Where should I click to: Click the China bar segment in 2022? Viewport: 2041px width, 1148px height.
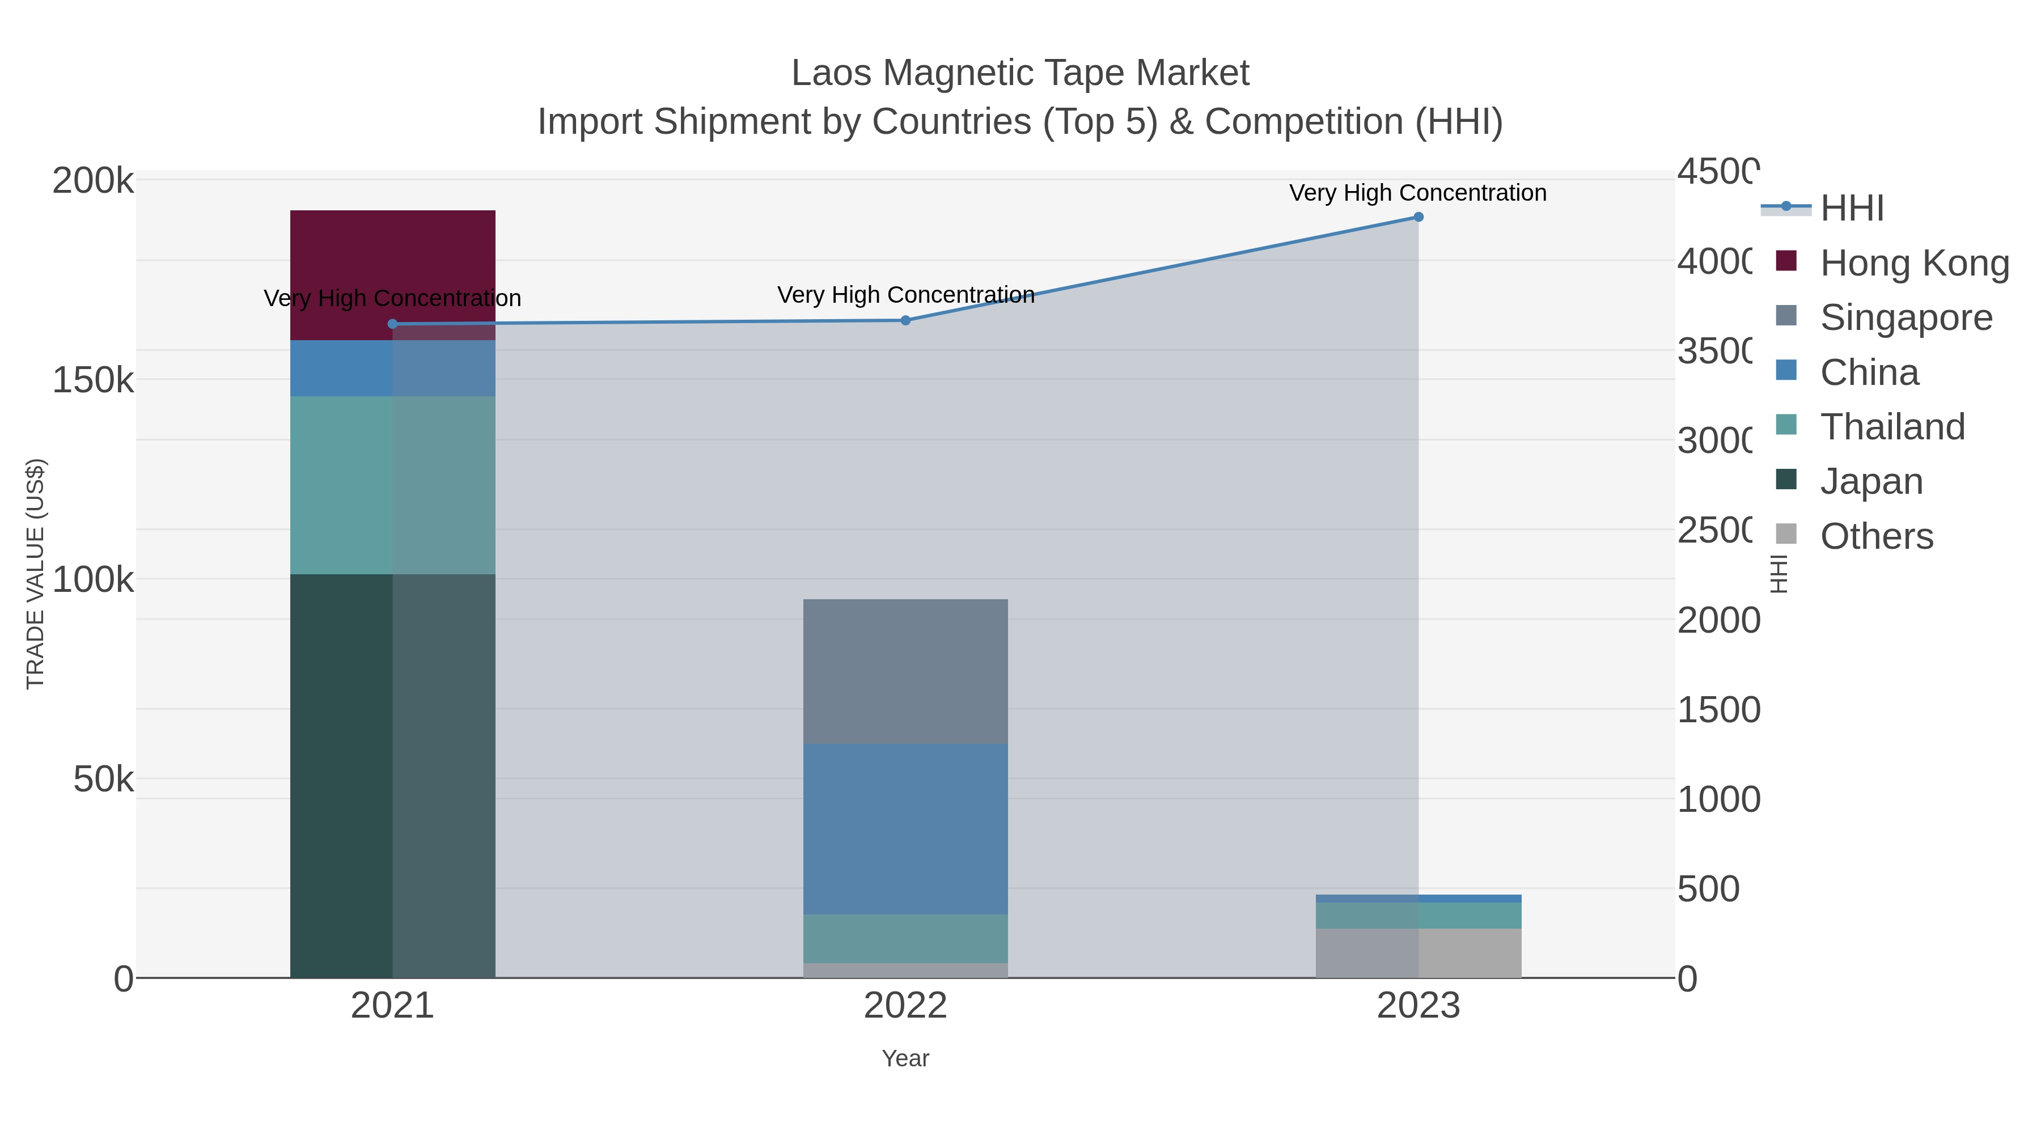pyautogui.click(x=905, y=829)
